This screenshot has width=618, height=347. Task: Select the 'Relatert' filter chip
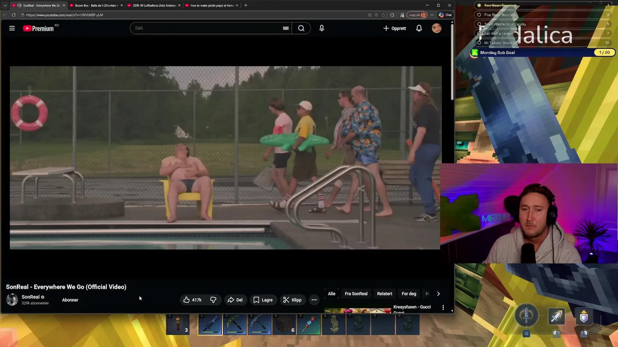[385, 294]
